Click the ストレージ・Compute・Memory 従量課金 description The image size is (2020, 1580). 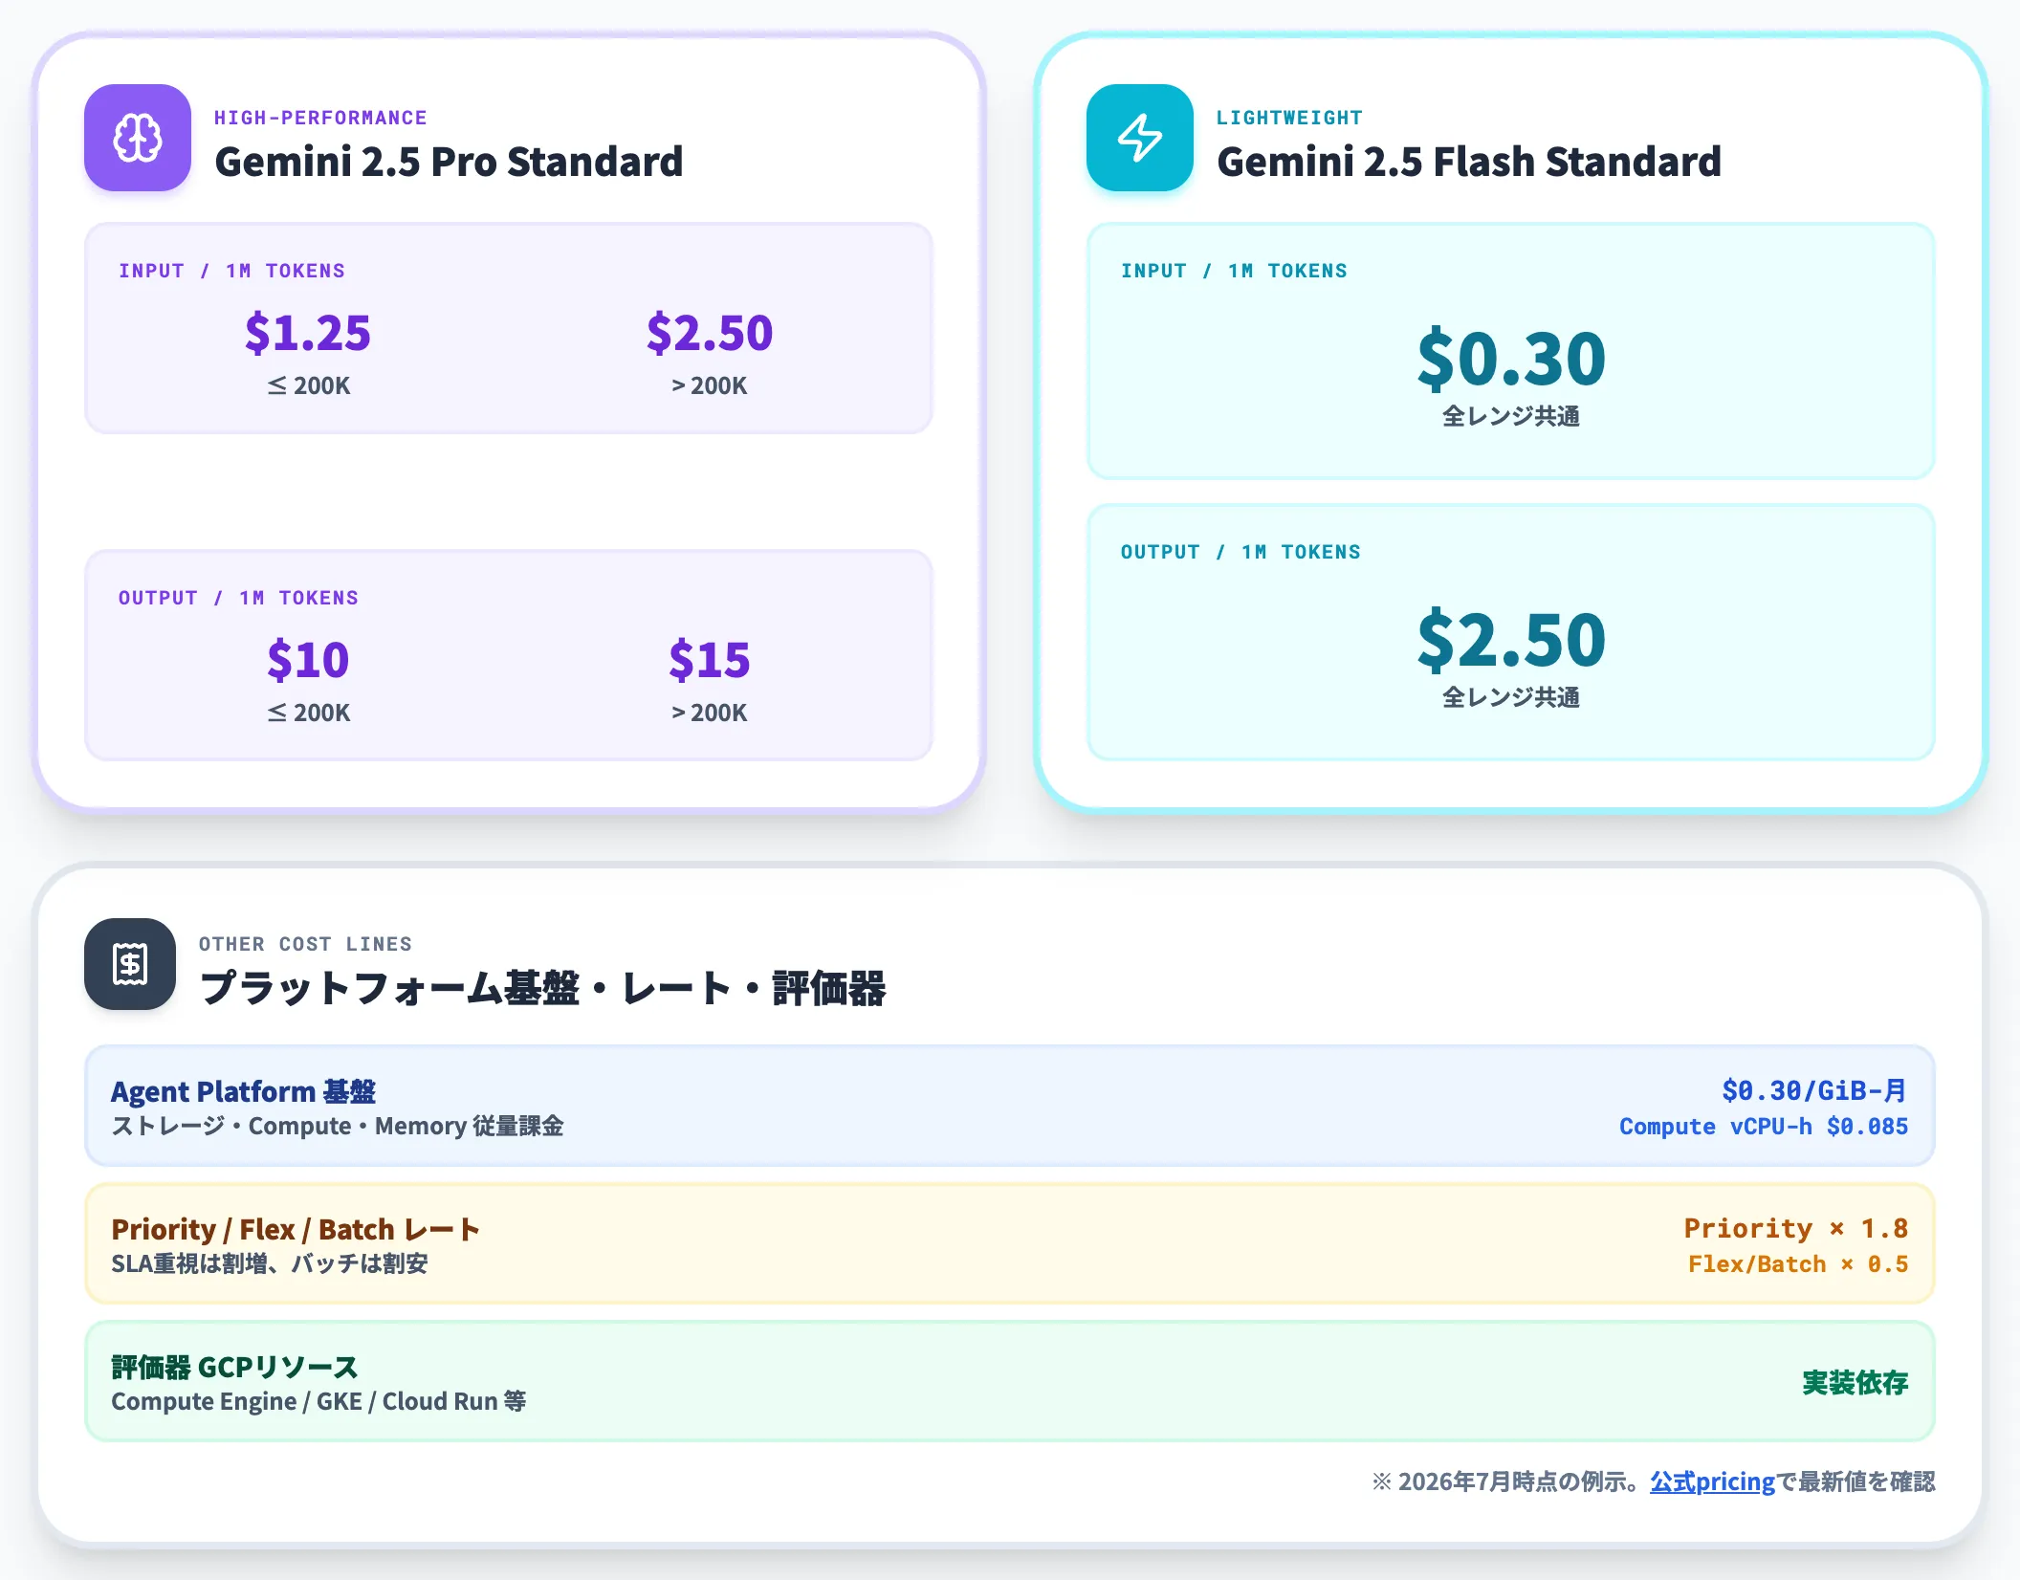coord(337,1126)
